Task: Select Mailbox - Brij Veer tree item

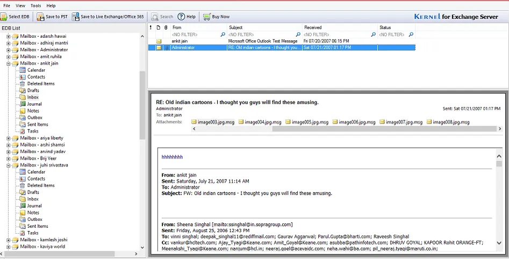Action: click(38, 159)
